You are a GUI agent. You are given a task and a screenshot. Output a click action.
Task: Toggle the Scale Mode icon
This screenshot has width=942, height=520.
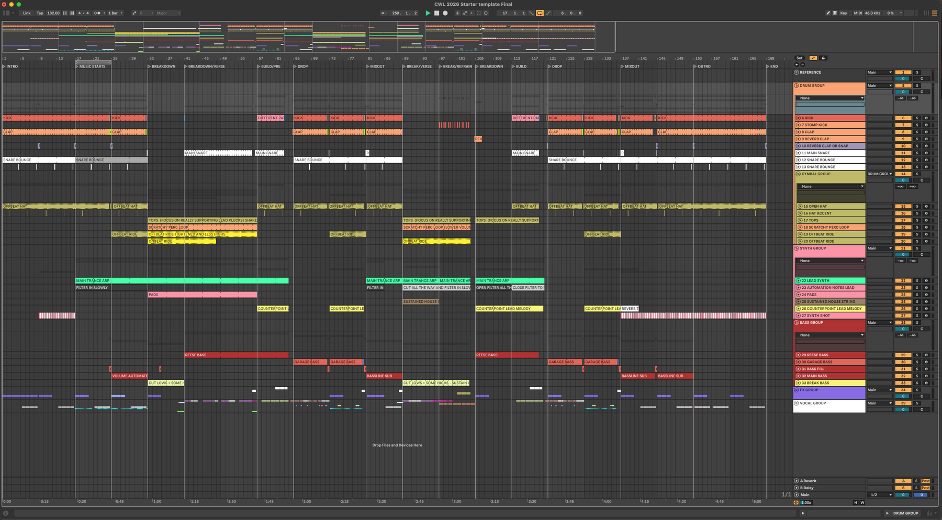coord(134,13)
